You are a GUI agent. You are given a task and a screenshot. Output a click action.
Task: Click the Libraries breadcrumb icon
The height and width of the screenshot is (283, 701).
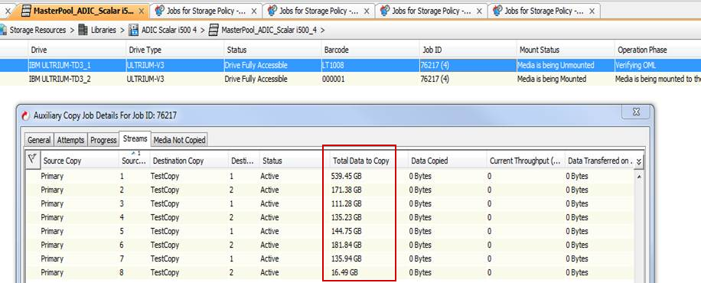(x=83, y=30)
